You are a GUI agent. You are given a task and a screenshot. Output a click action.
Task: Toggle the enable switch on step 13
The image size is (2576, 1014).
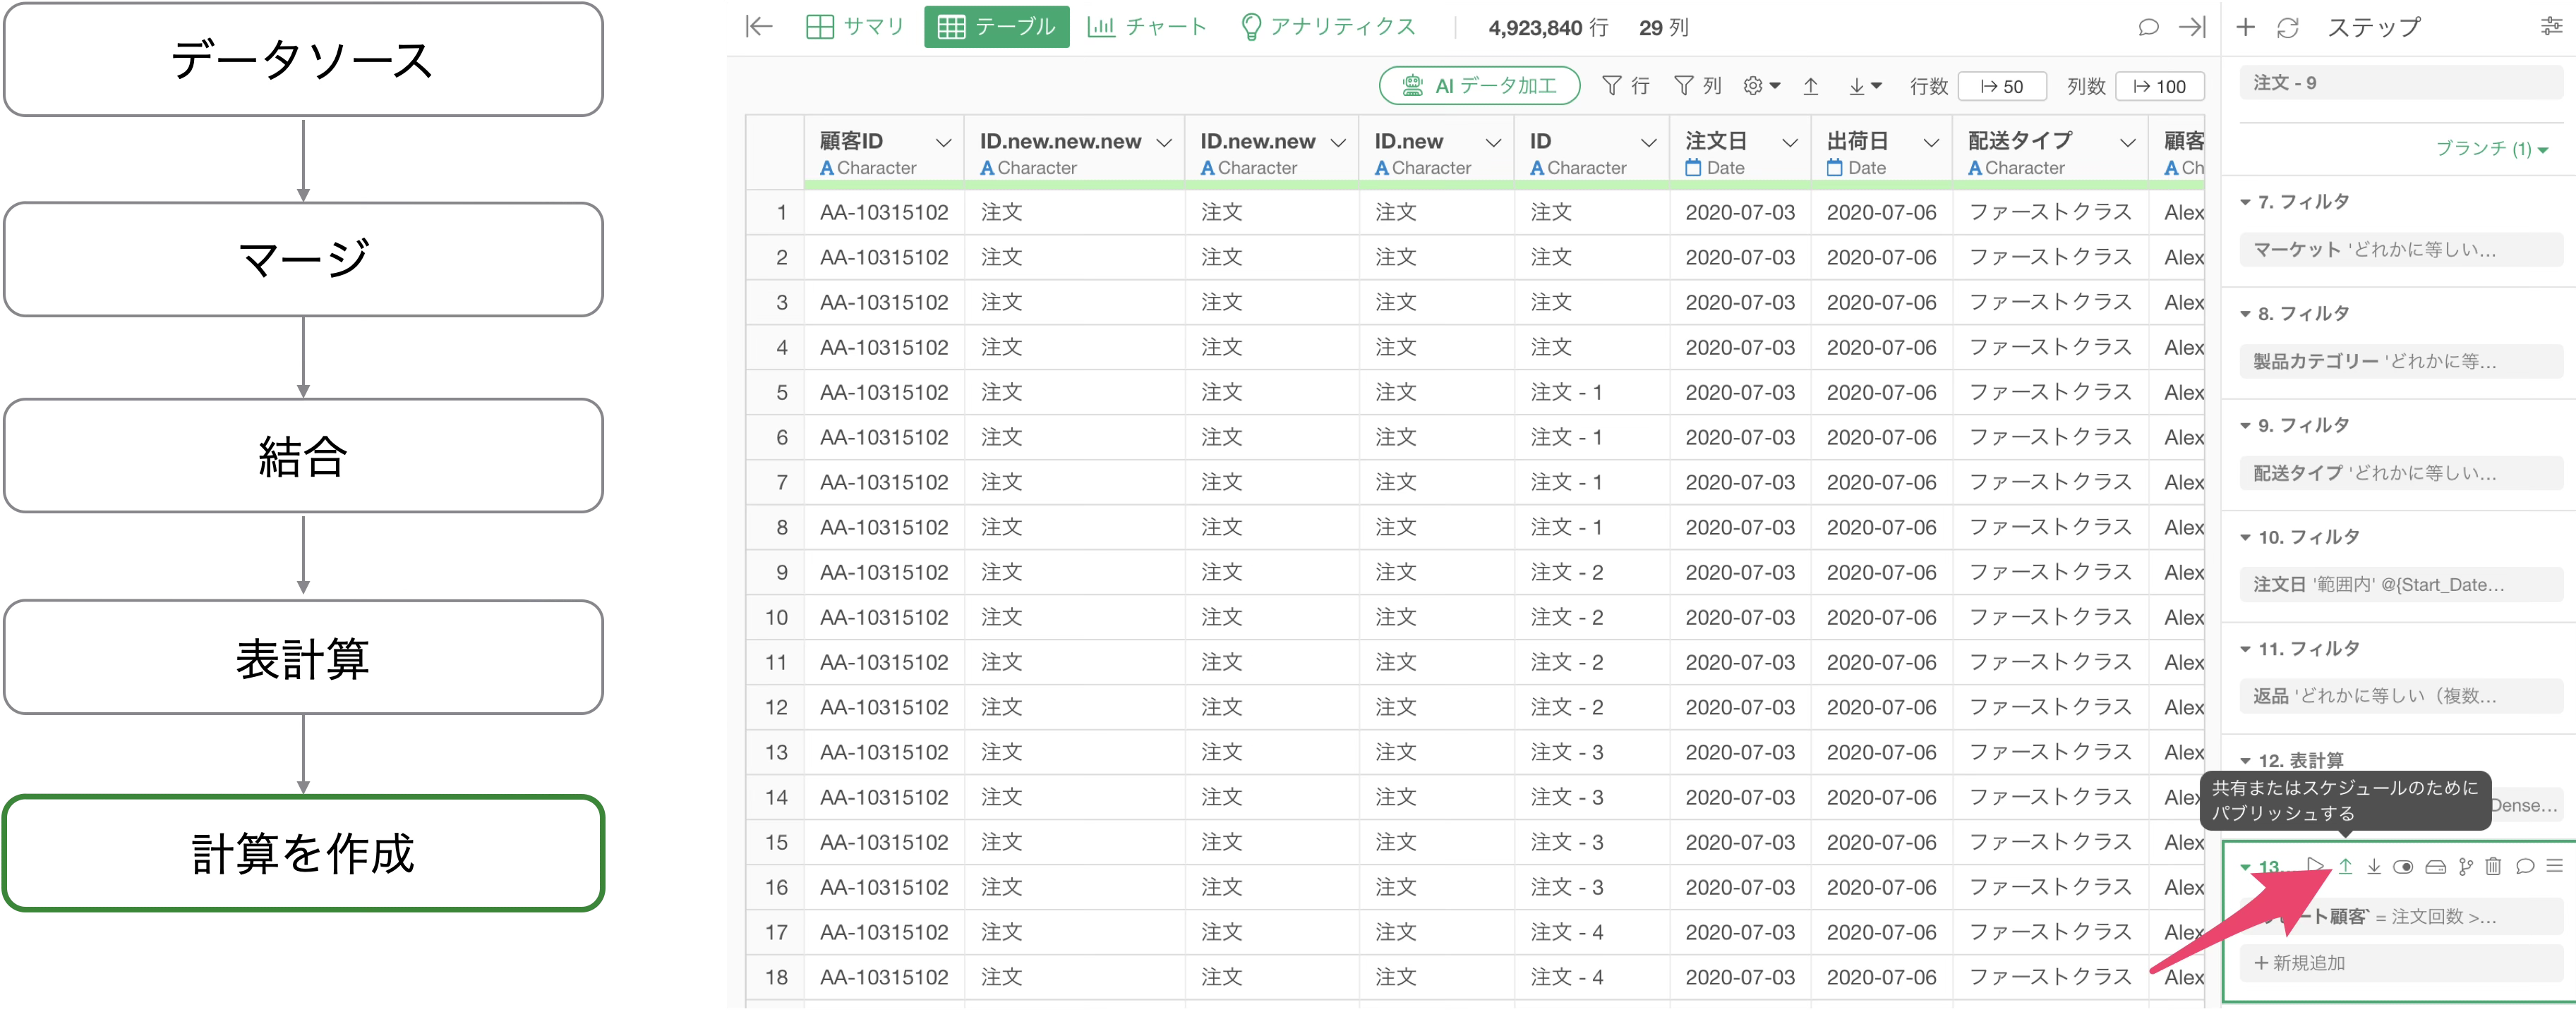pyautogui.click(x=2403, y=866)
